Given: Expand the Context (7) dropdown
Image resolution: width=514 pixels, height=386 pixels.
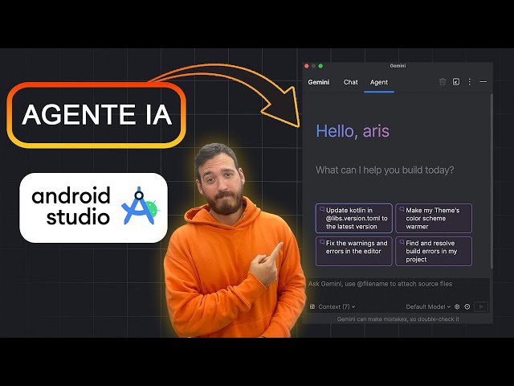Looking at the screenshot, I should coord(337,306).
